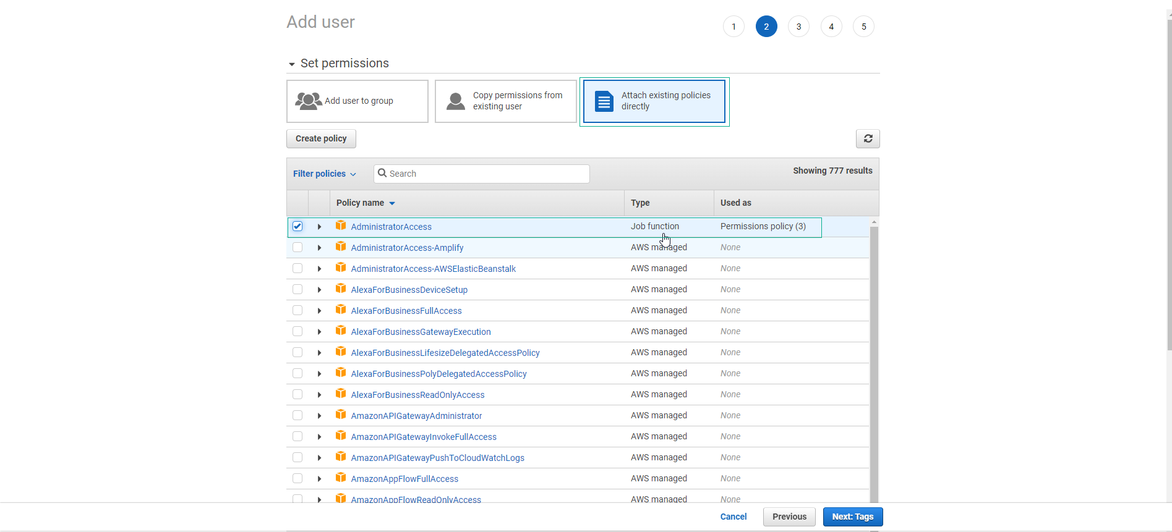Click the Used as column header
This screenshot has width=1172, height=532.
pos(736,203)
